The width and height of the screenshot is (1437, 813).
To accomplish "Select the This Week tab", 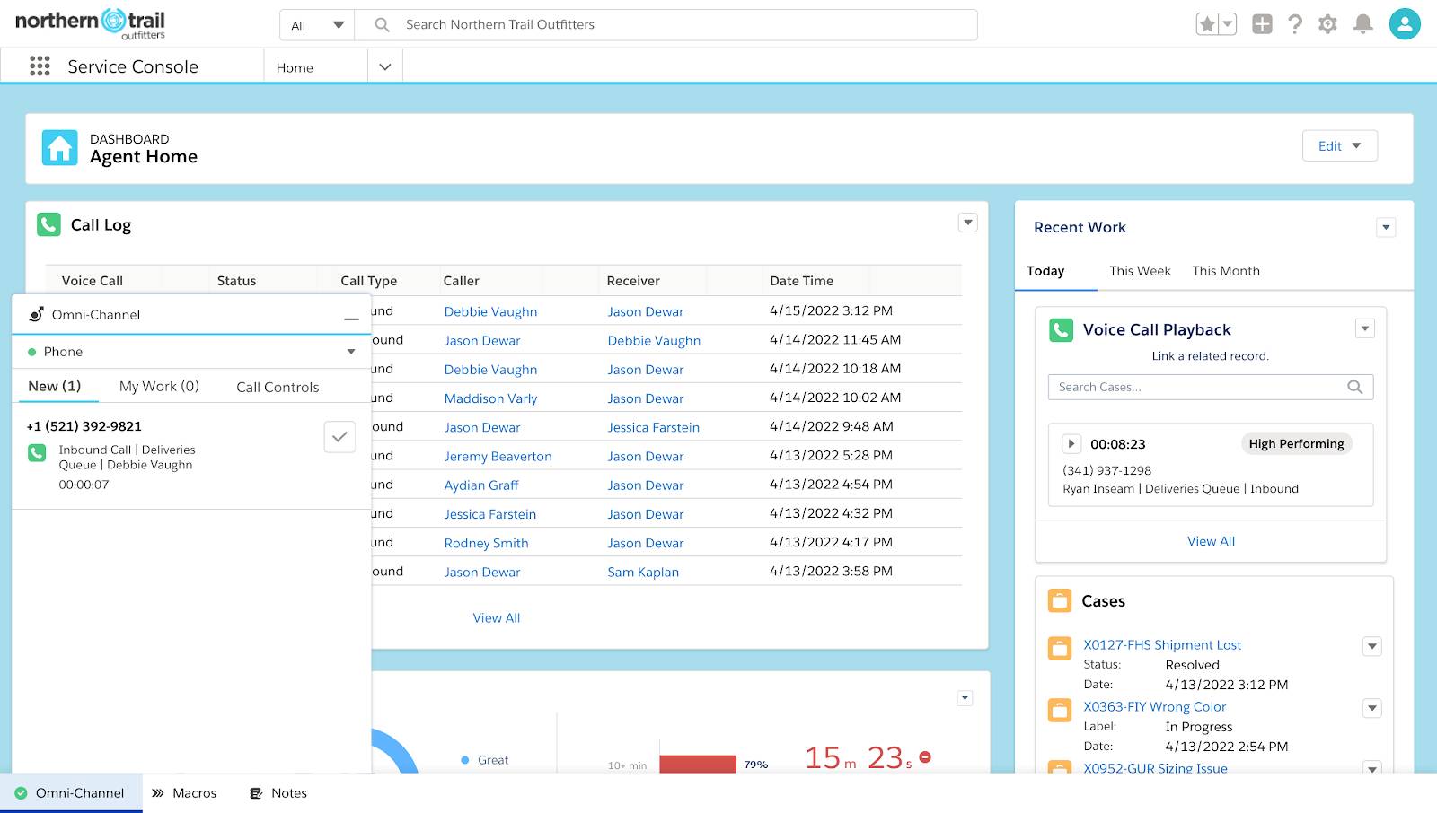I will [x=1140, y=271].
